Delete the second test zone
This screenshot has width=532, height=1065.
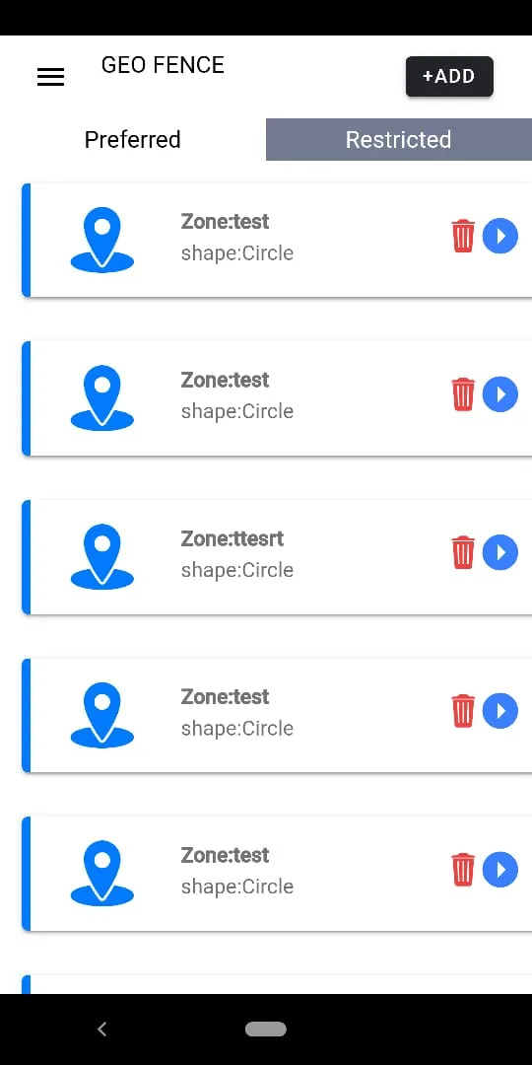pos(463,393)
